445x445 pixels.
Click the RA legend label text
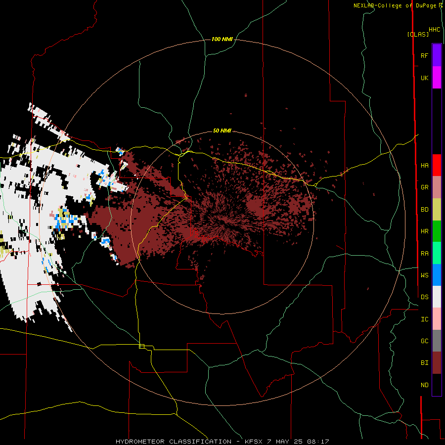424,253
